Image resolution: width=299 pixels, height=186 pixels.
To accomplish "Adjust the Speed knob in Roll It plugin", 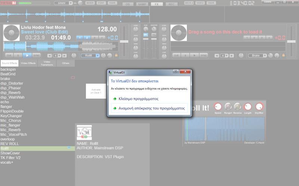I will [x=218, y=107].
